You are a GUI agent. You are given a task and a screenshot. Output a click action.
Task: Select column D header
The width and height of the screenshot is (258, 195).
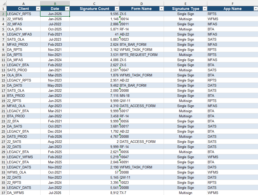coord(141,4)
